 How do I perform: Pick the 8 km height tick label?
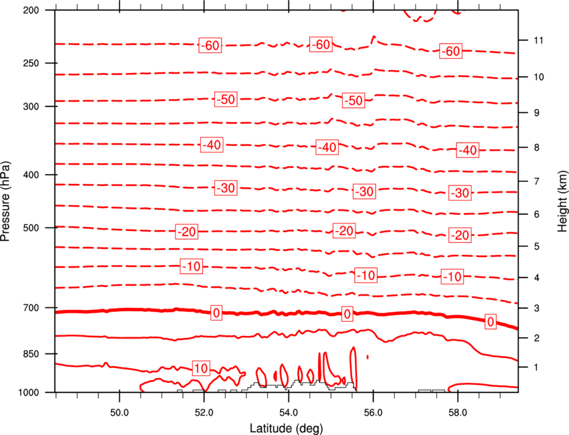[x=537, y=148]
